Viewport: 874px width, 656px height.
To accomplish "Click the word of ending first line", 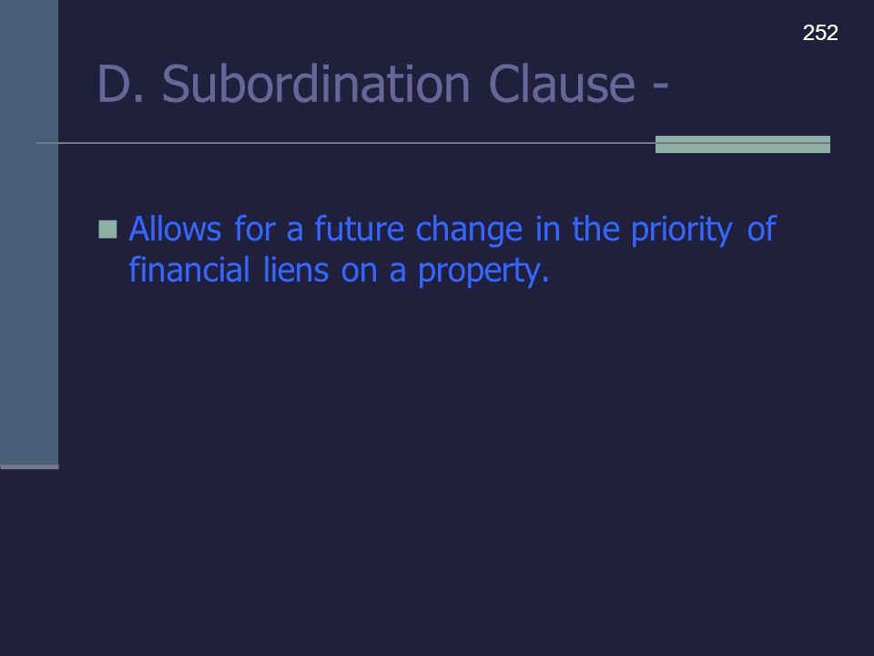I will (x=761, y=229).
